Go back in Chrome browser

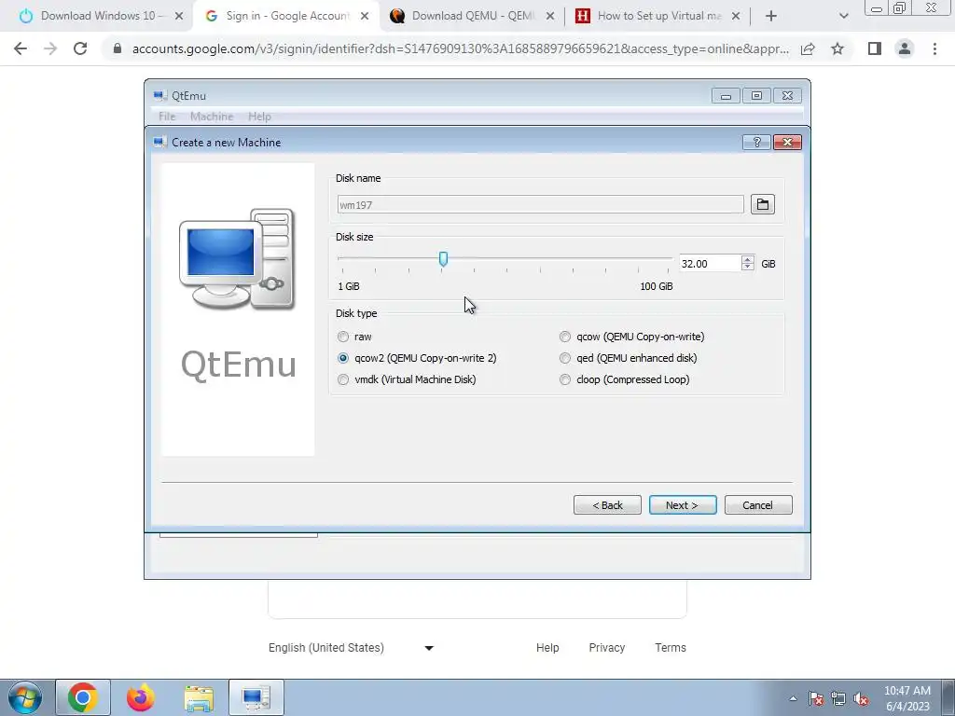(21, 48)
